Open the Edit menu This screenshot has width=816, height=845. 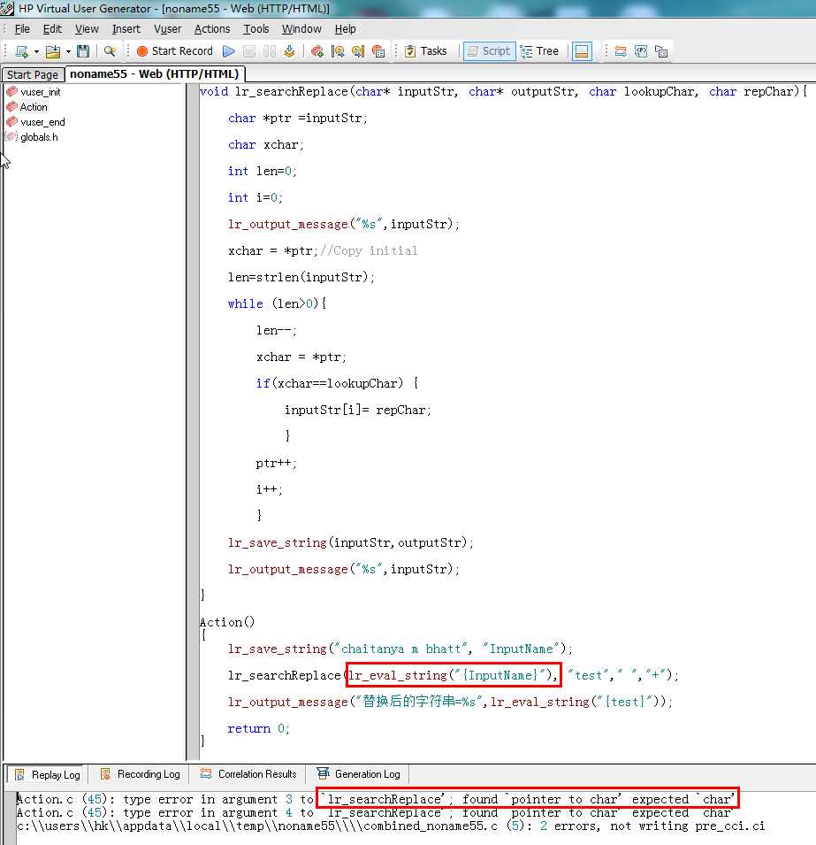[x=52, y=29]
